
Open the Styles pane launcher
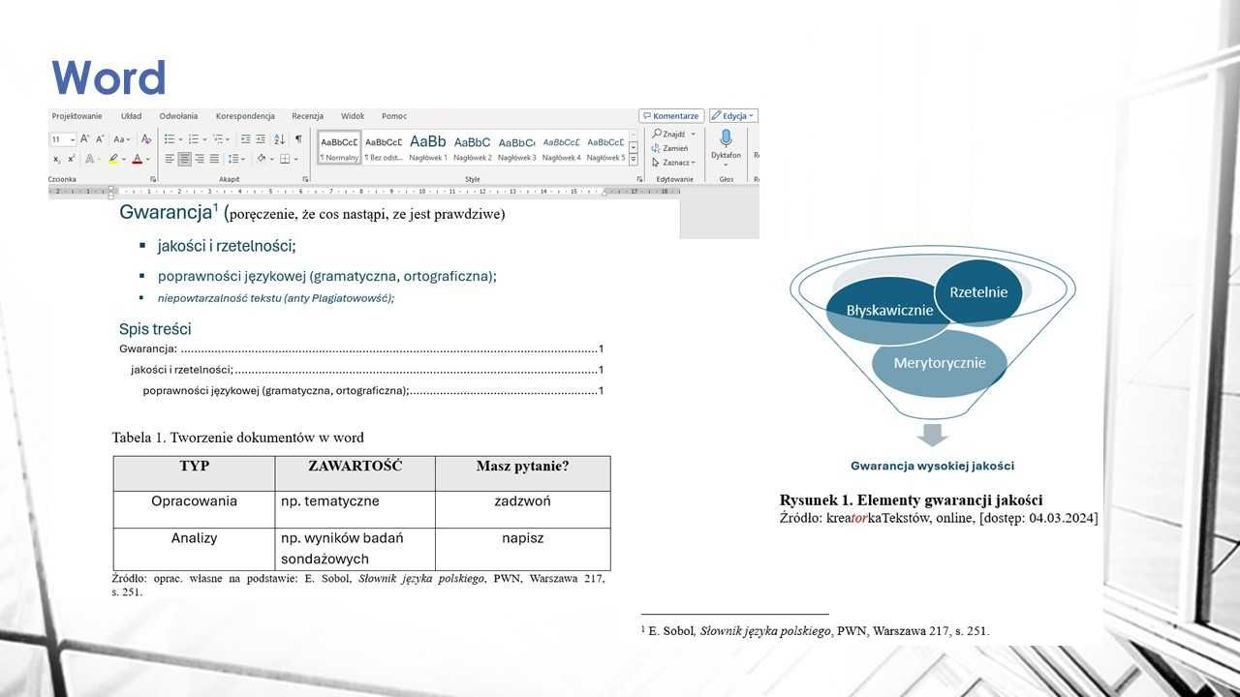[639, 179]
